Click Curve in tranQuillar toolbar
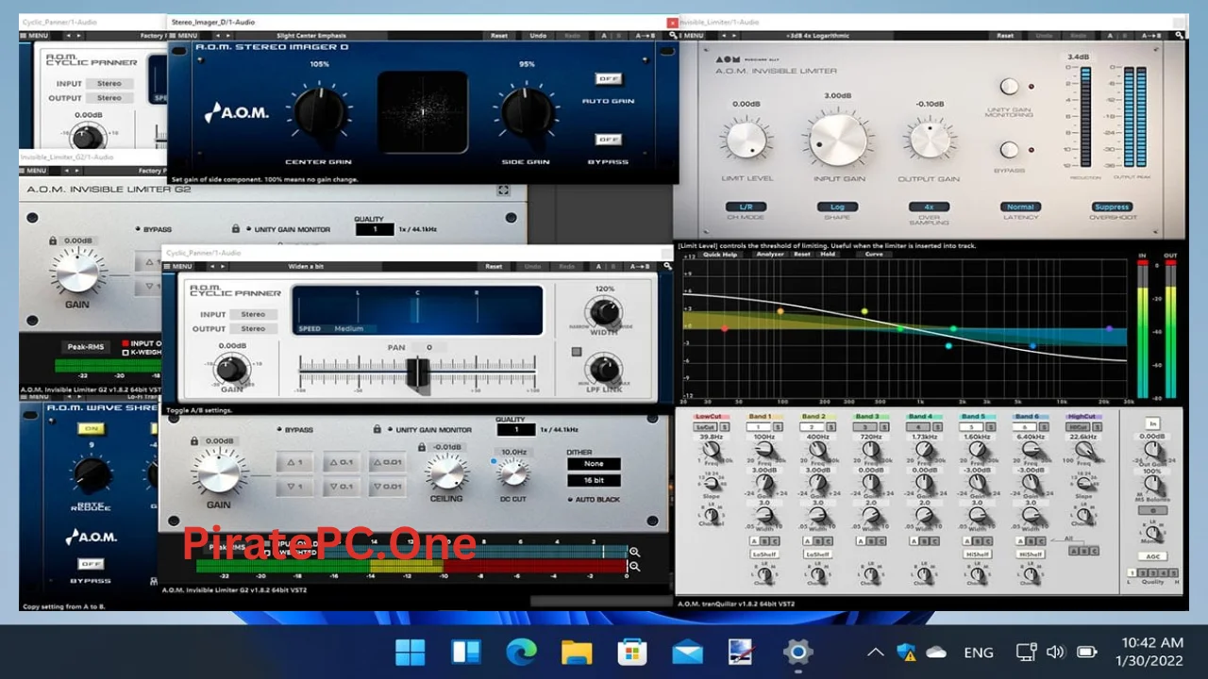 click(874, 254)
